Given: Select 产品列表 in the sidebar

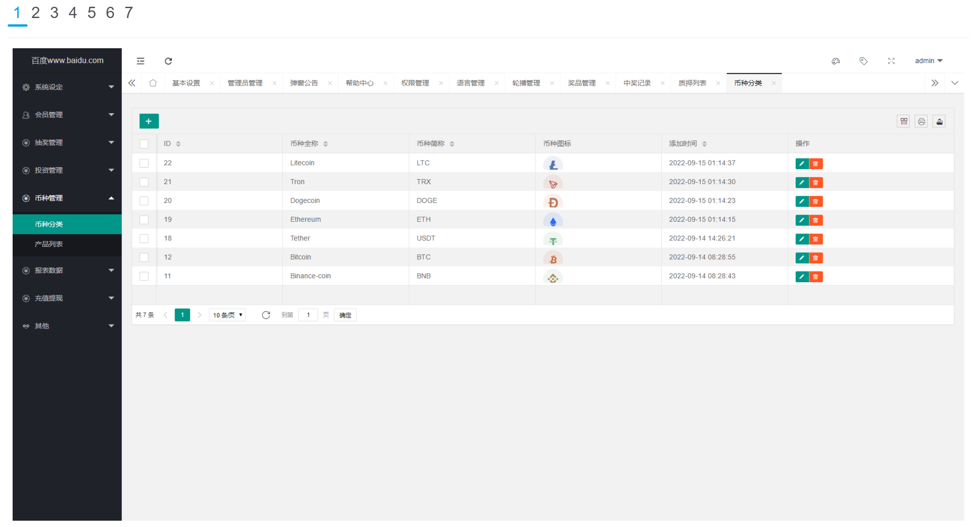Looking at the screenshot, I should [49, 244].
